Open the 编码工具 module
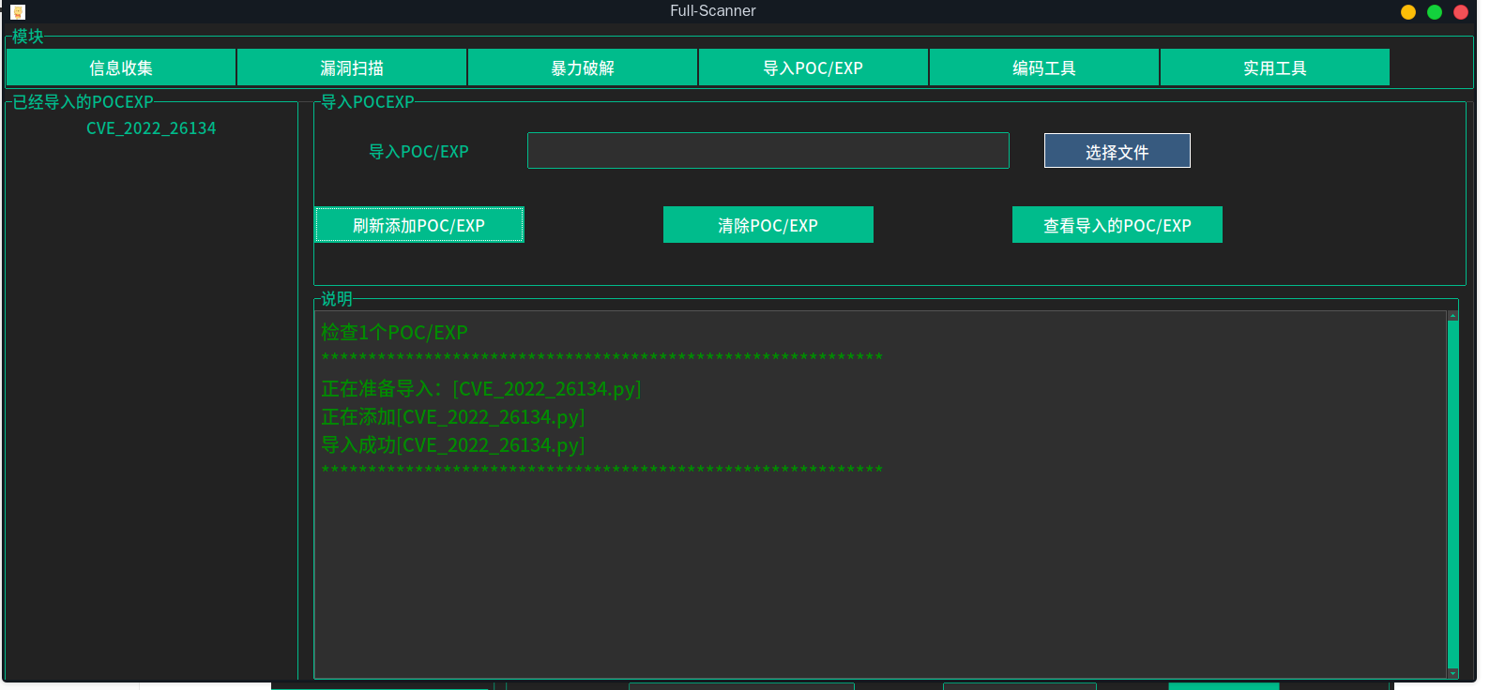Image resolution: width=1490 pixels, height=690 pixels. pyautogui.click(x=1044, y=67)
